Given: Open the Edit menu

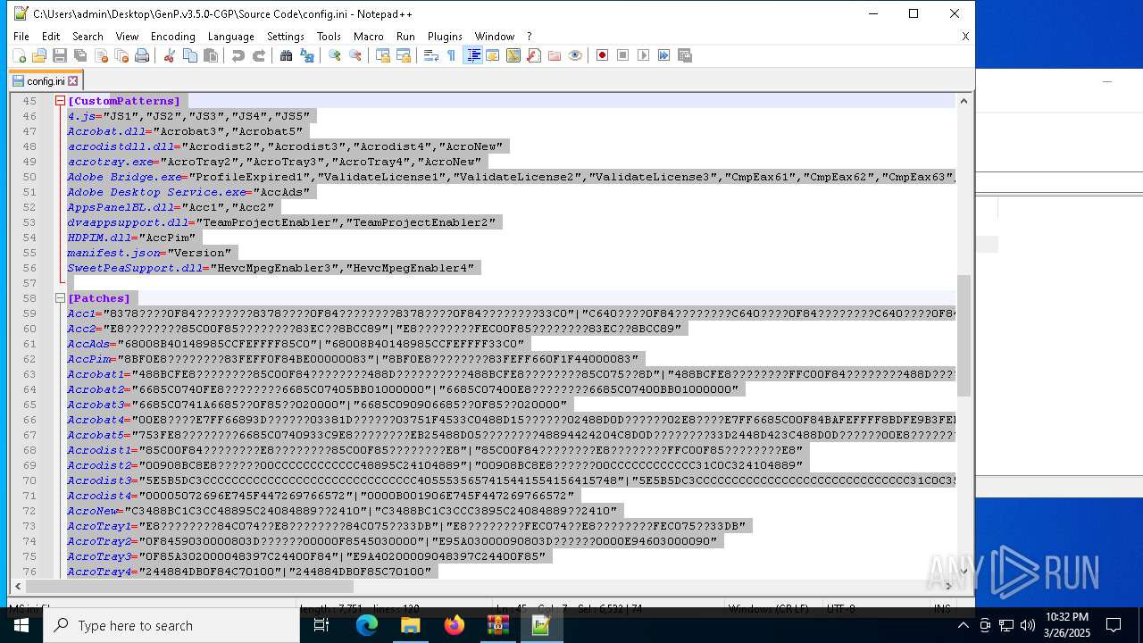Looking at the screenshot, I should [x=51, y=37].
